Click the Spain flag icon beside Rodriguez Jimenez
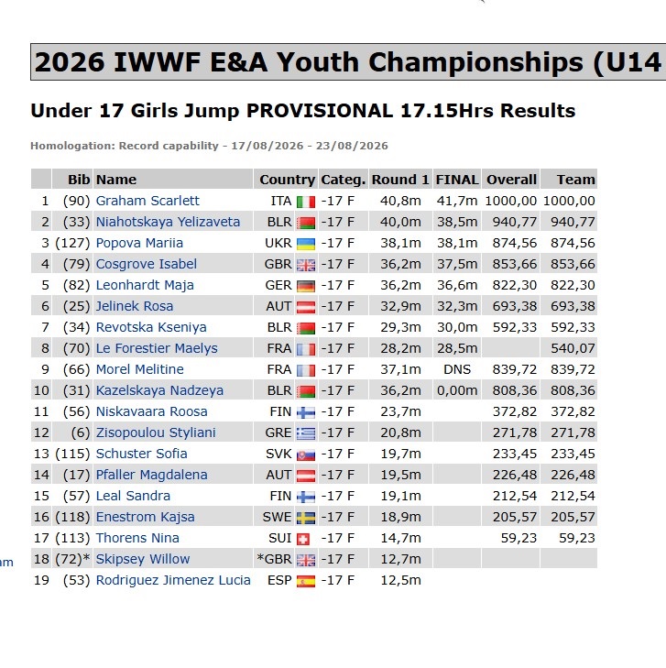Screen dimensions: 666x668 click(306, 581)
